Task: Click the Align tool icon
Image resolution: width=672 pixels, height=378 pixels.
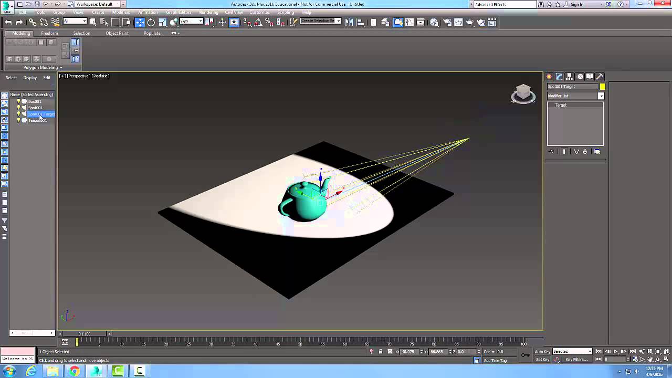Action: coord(361,22)
